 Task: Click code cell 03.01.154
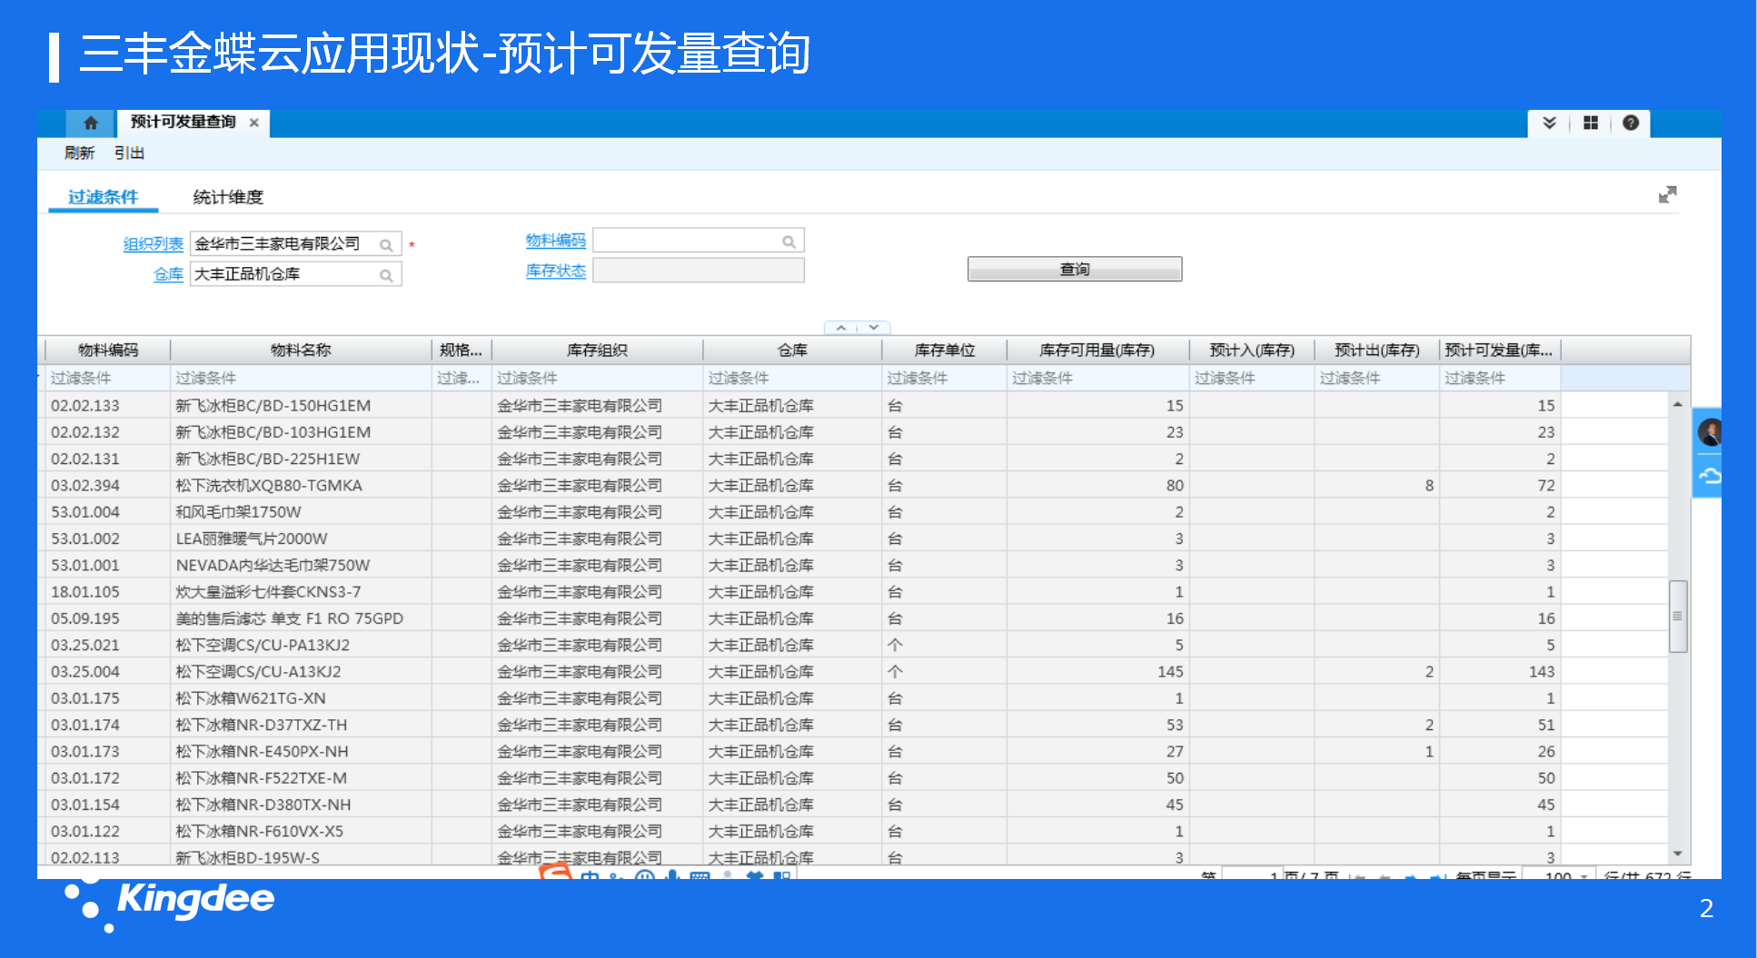click(108, 805)
